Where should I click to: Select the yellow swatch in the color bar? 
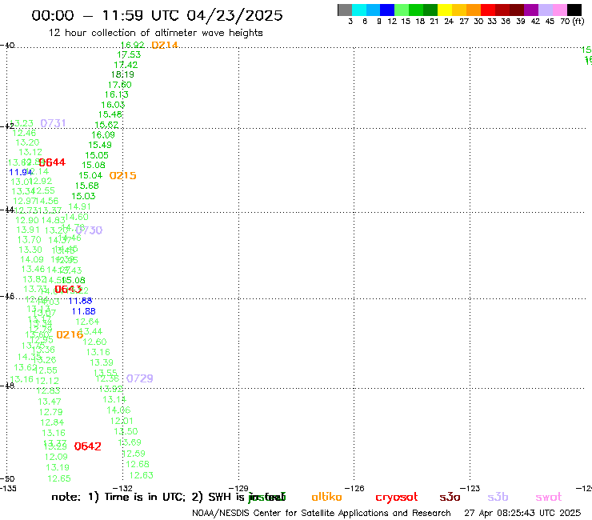(x=445, y=10)
